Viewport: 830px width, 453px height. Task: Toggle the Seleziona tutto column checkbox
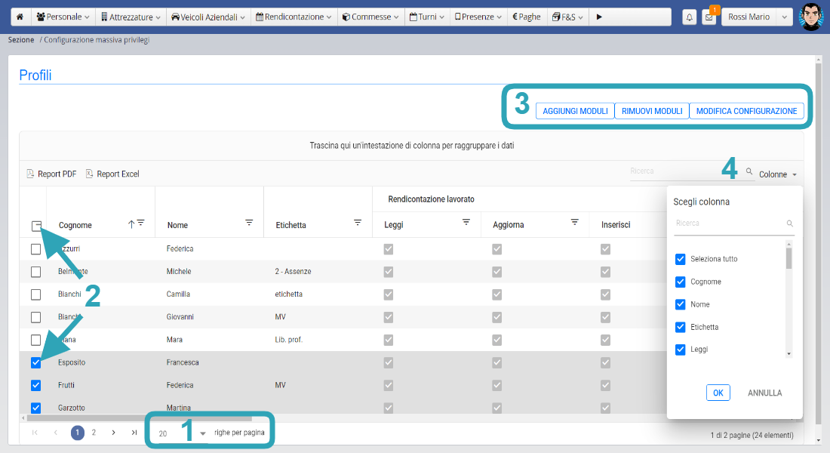point(681,259)
